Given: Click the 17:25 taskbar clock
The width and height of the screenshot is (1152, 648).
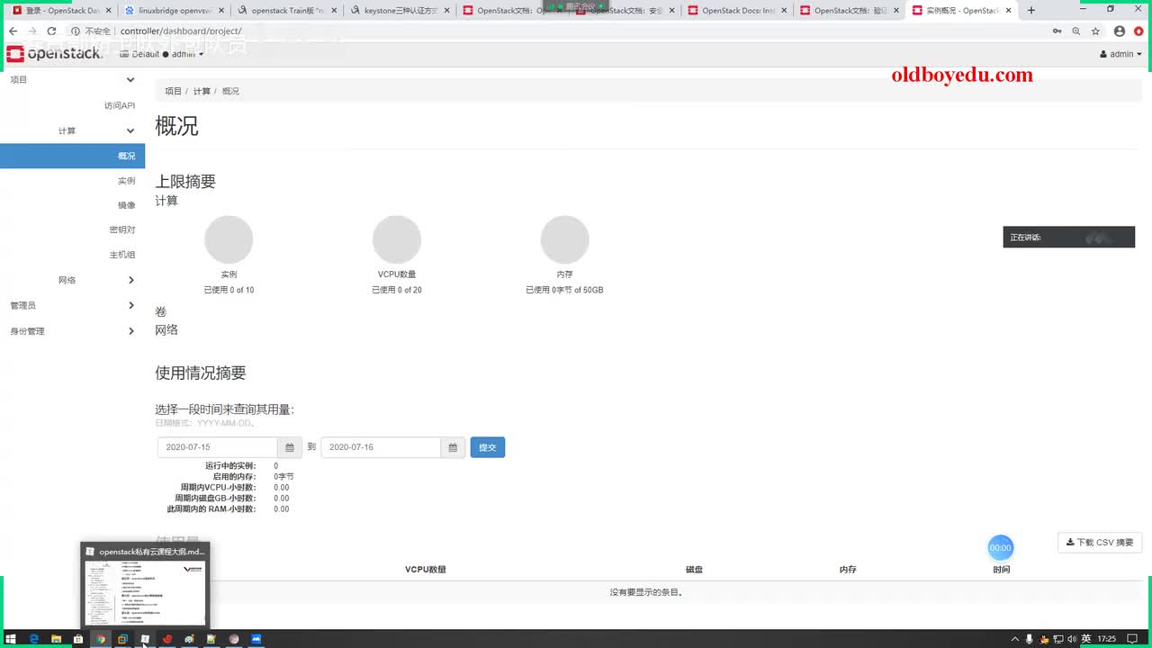Looking at the screenshot, I should [1107, 639].
